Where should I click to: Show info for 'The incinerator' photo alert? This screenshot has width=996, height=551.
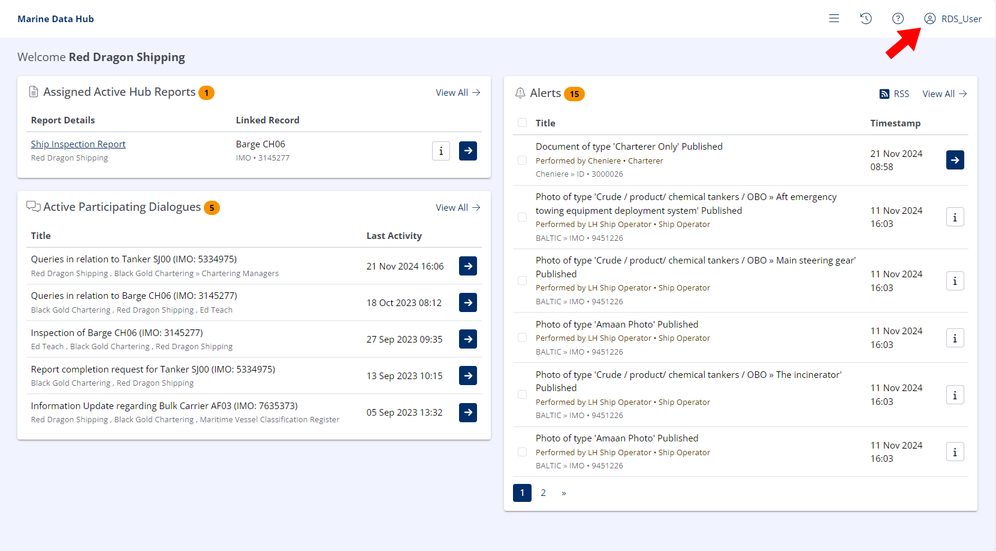point(955,395)
